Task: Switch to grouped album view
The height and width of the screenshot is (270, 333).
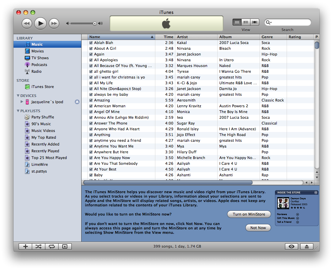Action: (x=246, y=22)
